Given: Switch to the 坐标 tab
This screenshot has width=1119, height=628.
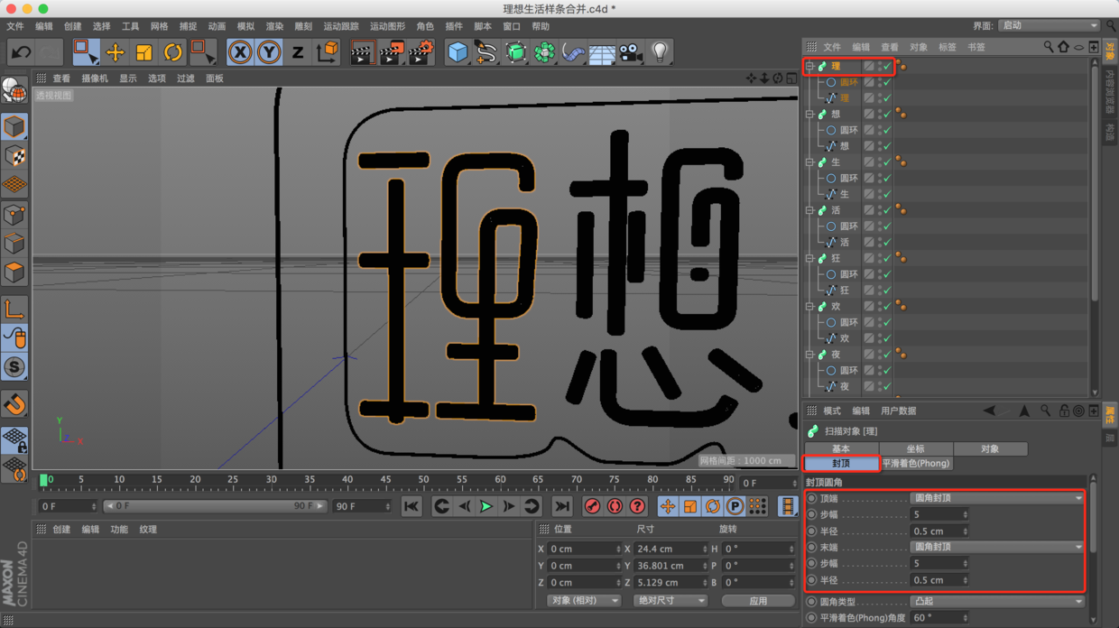Looking at the screenshot, I should point(915,448).
